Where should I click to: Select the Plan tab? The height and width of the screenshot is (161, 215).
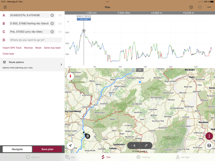(x=106, y=157)
